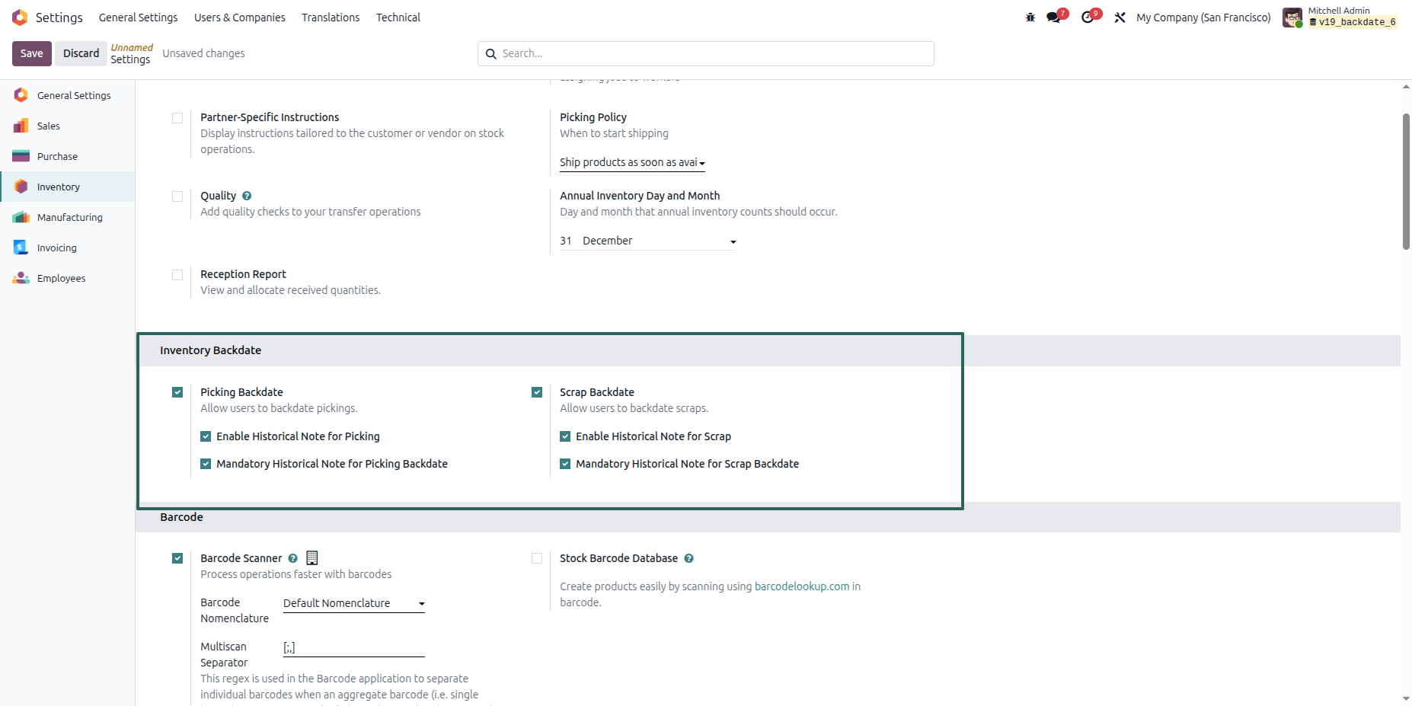Enable the Reception Report checkbox

coord(177,275)
